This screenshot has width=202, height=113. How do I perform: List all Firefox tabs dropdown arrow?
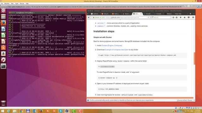point(194,14)
